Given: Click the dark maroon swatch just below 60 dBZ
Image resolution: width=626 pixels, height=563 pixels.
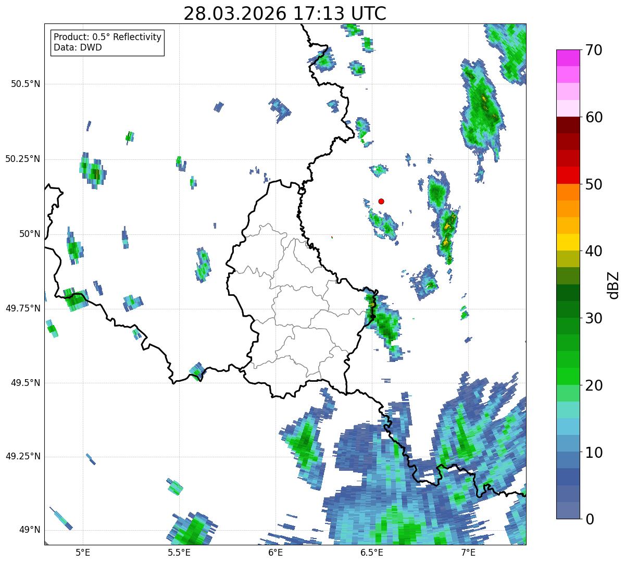Looking at the screenshot, I should point(568,125).
